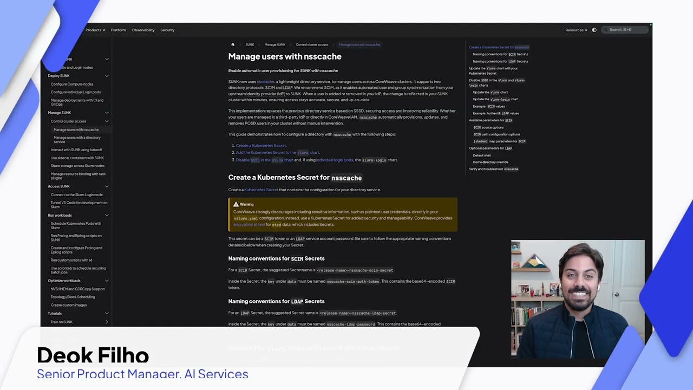Viewport: 693px width, 390px height.
Task: Click the individual login pods link
Action: [335, 160]
